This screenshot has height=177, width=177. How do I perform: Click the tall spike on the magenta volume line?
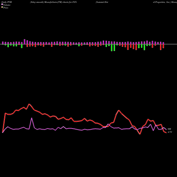[32, 118]
